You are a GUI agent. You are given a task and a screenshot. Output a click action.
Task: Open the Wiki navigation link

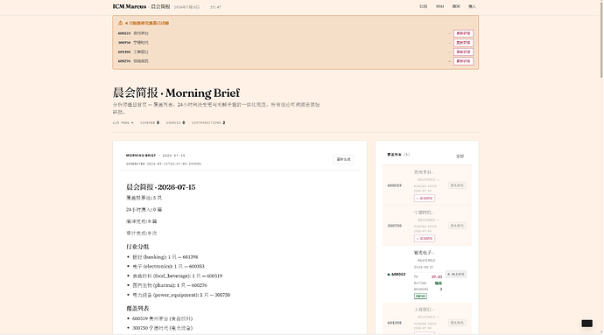pyautogui.click(x=439, y=6)
